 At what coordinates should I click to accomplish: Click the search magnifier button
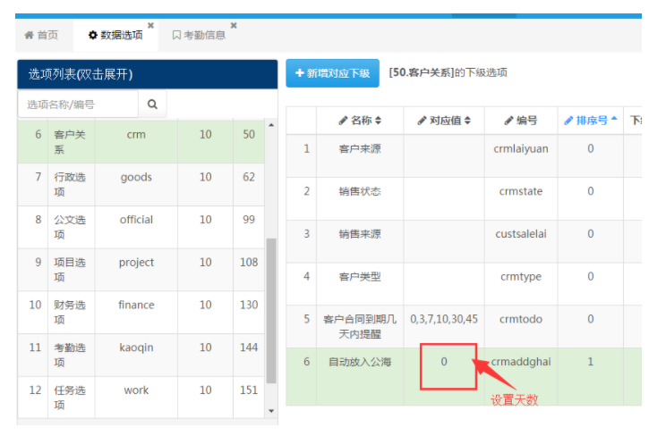(152, 104)
